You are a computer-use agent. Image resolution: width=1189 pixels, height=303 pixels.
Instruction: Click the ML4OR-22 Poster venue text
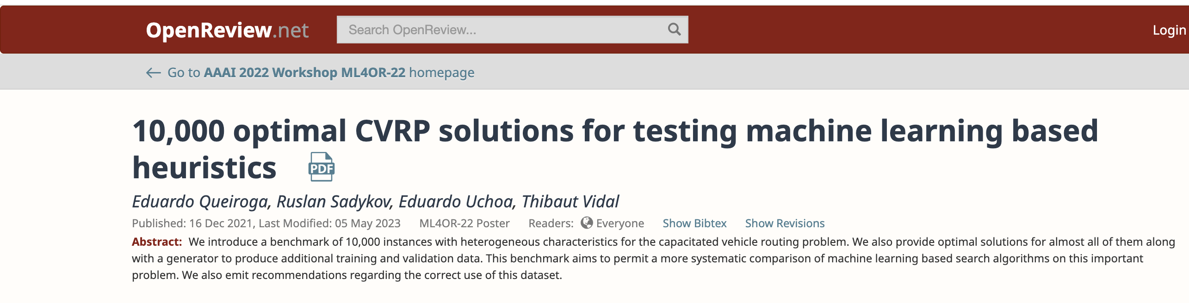[x=464, y=224]
